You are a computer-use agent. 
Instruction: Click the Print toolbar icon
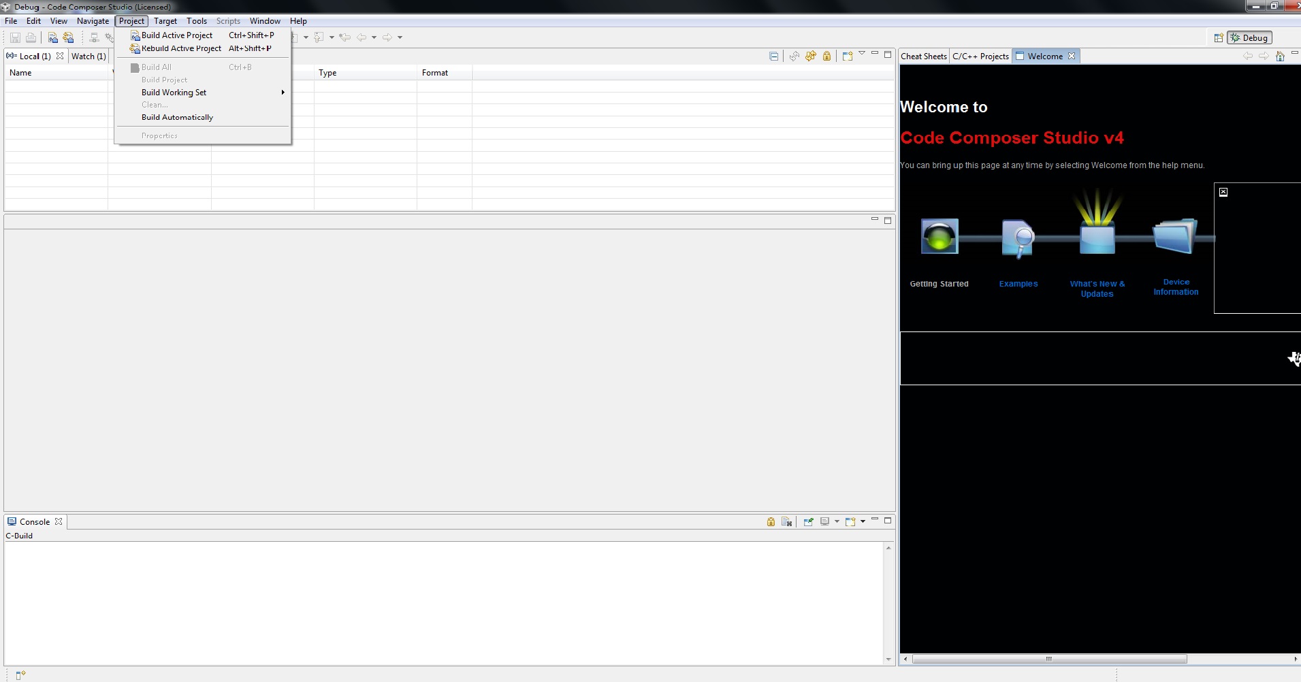[x=31, y=37]
